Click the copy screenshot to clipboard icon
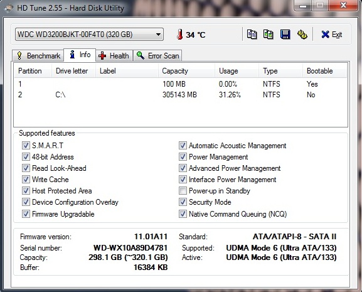Image resolution: width=362 pixels, height=292 pixels. click(269, 35)
